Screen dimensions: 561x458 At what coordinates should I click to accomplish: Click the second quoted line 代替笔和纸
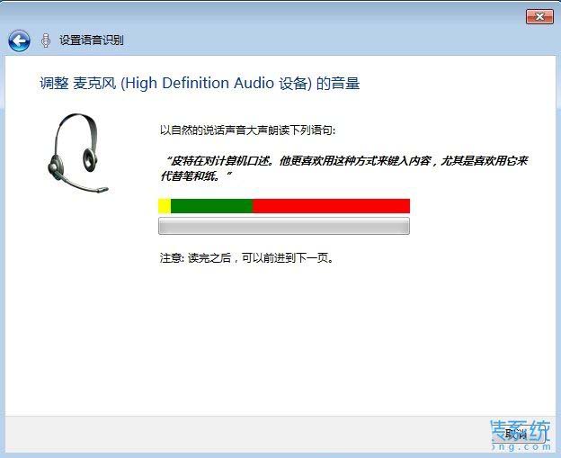pos(196,176)
